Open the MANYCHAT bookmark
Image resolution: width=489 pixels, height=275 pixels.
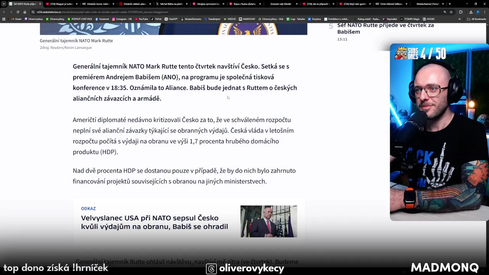[247, 19]
